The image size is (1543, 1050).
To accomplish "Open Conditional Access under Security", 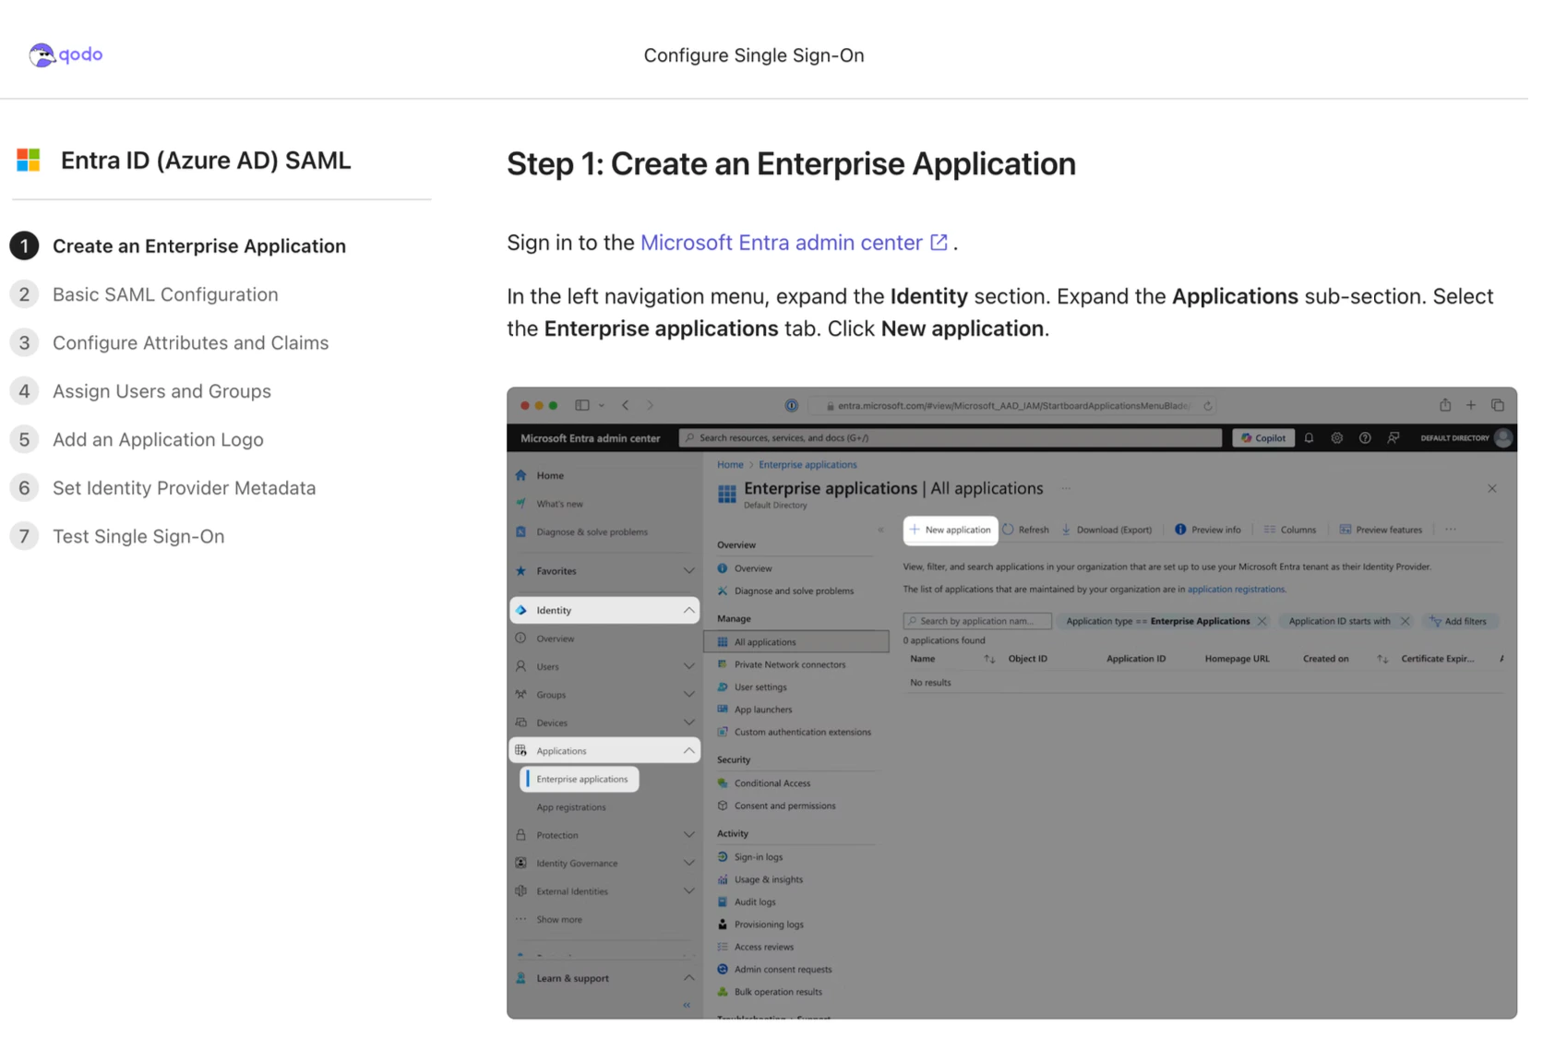I will [x=771, y=783].
